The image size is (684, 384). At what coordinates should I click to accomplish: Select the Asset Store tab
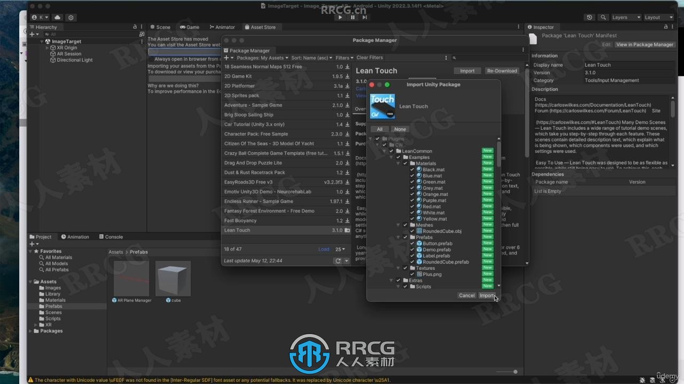point(260,27)
